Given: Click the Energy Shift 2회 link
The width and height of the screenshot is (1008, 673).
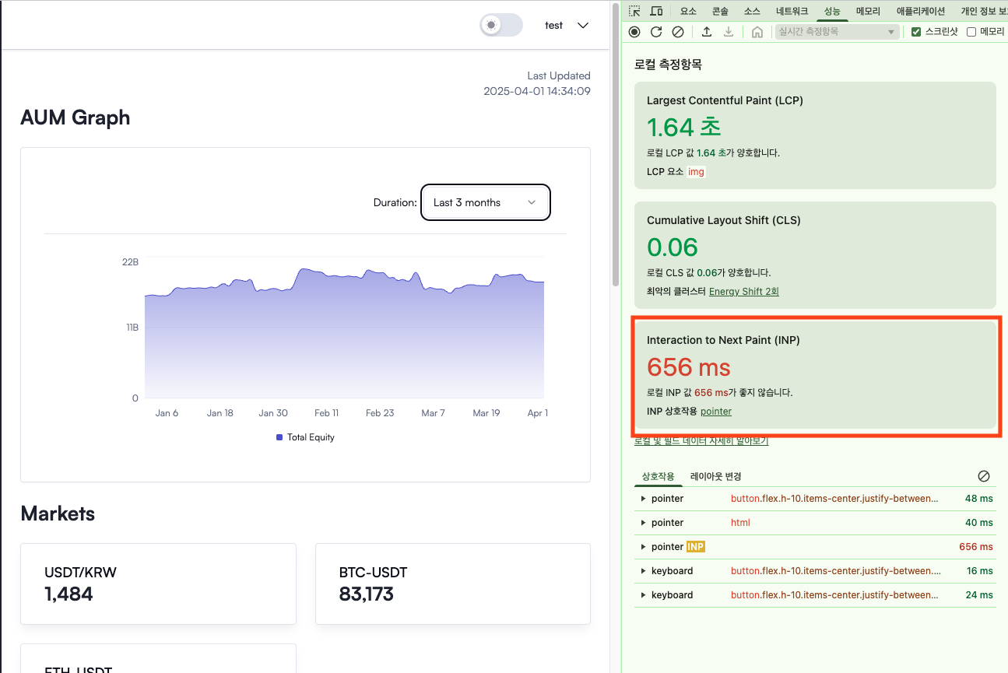Looking at the screenshot, I should click(743, 292).
